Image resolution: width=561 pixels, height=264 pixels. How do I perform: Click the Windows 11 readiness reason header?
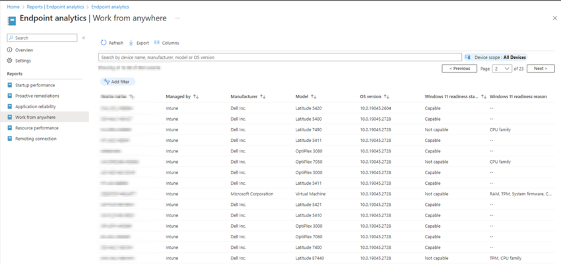(x=518, y=96)
